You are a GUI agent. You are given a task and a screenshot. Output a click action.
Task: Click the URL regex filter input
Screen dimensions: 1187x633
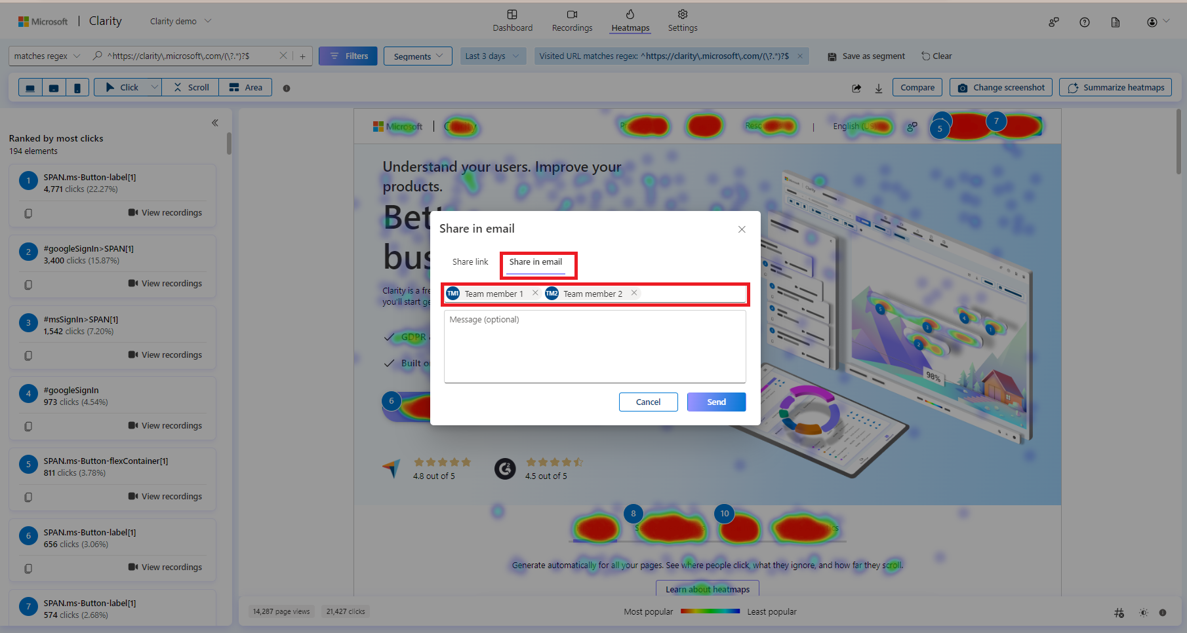[192, 56]
